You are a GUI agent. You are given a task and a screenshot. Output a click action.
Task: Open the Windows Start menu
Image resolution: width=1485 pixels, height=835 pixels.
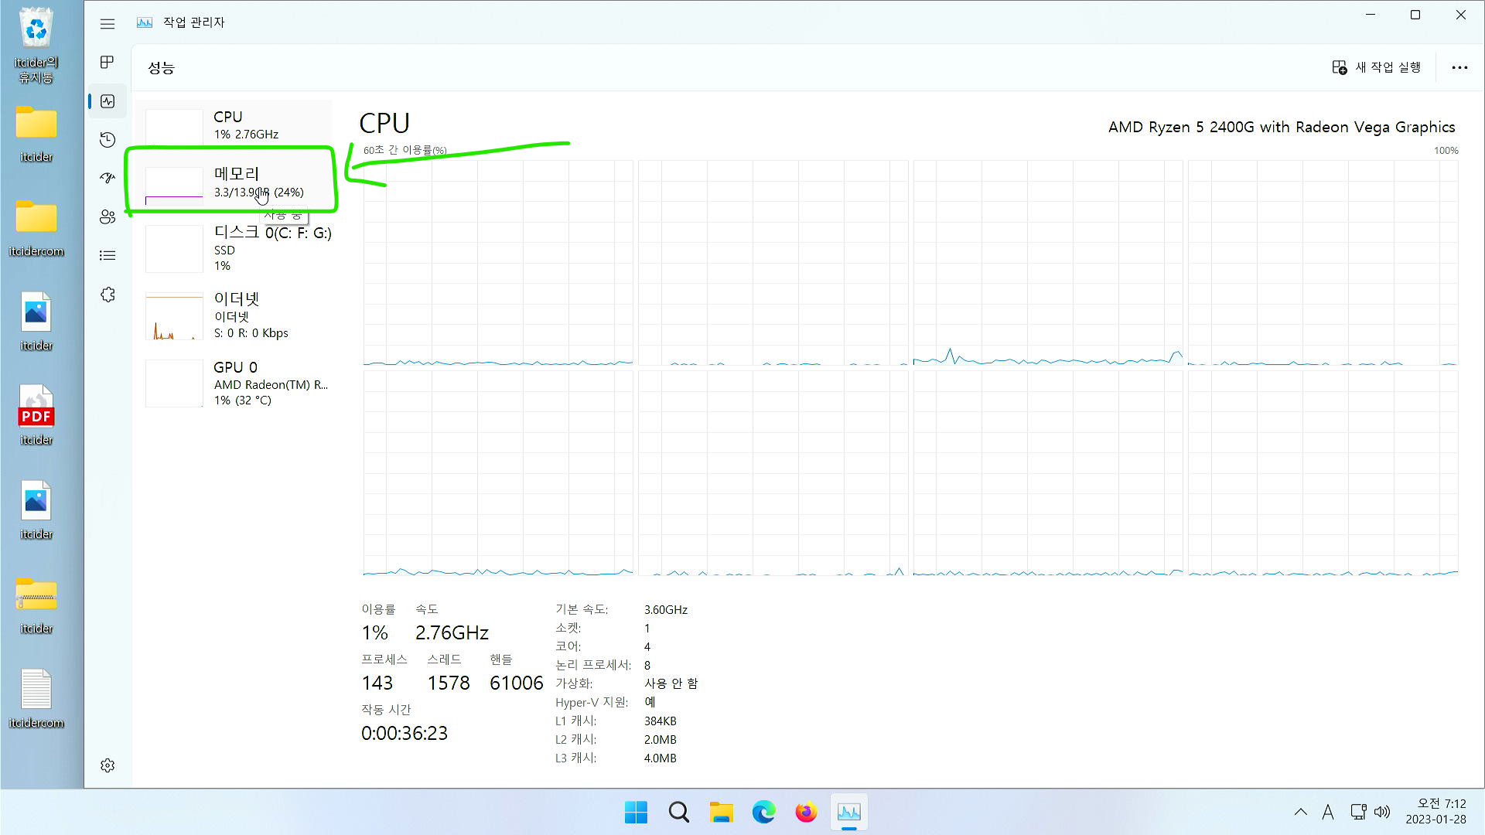636,813
